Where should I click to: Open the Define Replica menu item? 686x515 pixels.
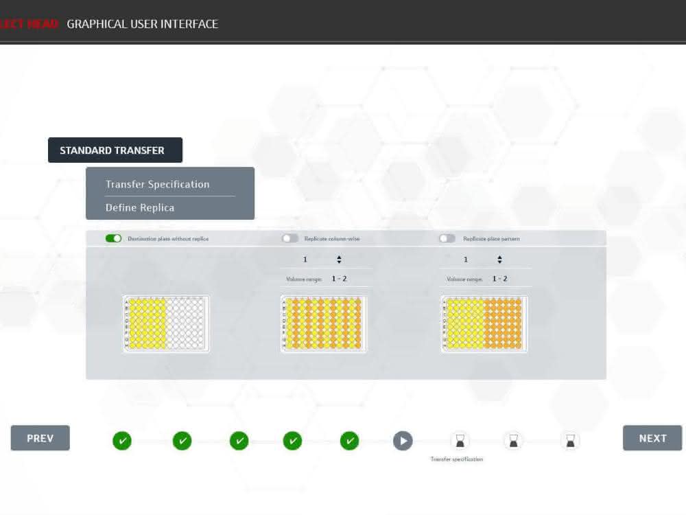click(x=140, y=207)
